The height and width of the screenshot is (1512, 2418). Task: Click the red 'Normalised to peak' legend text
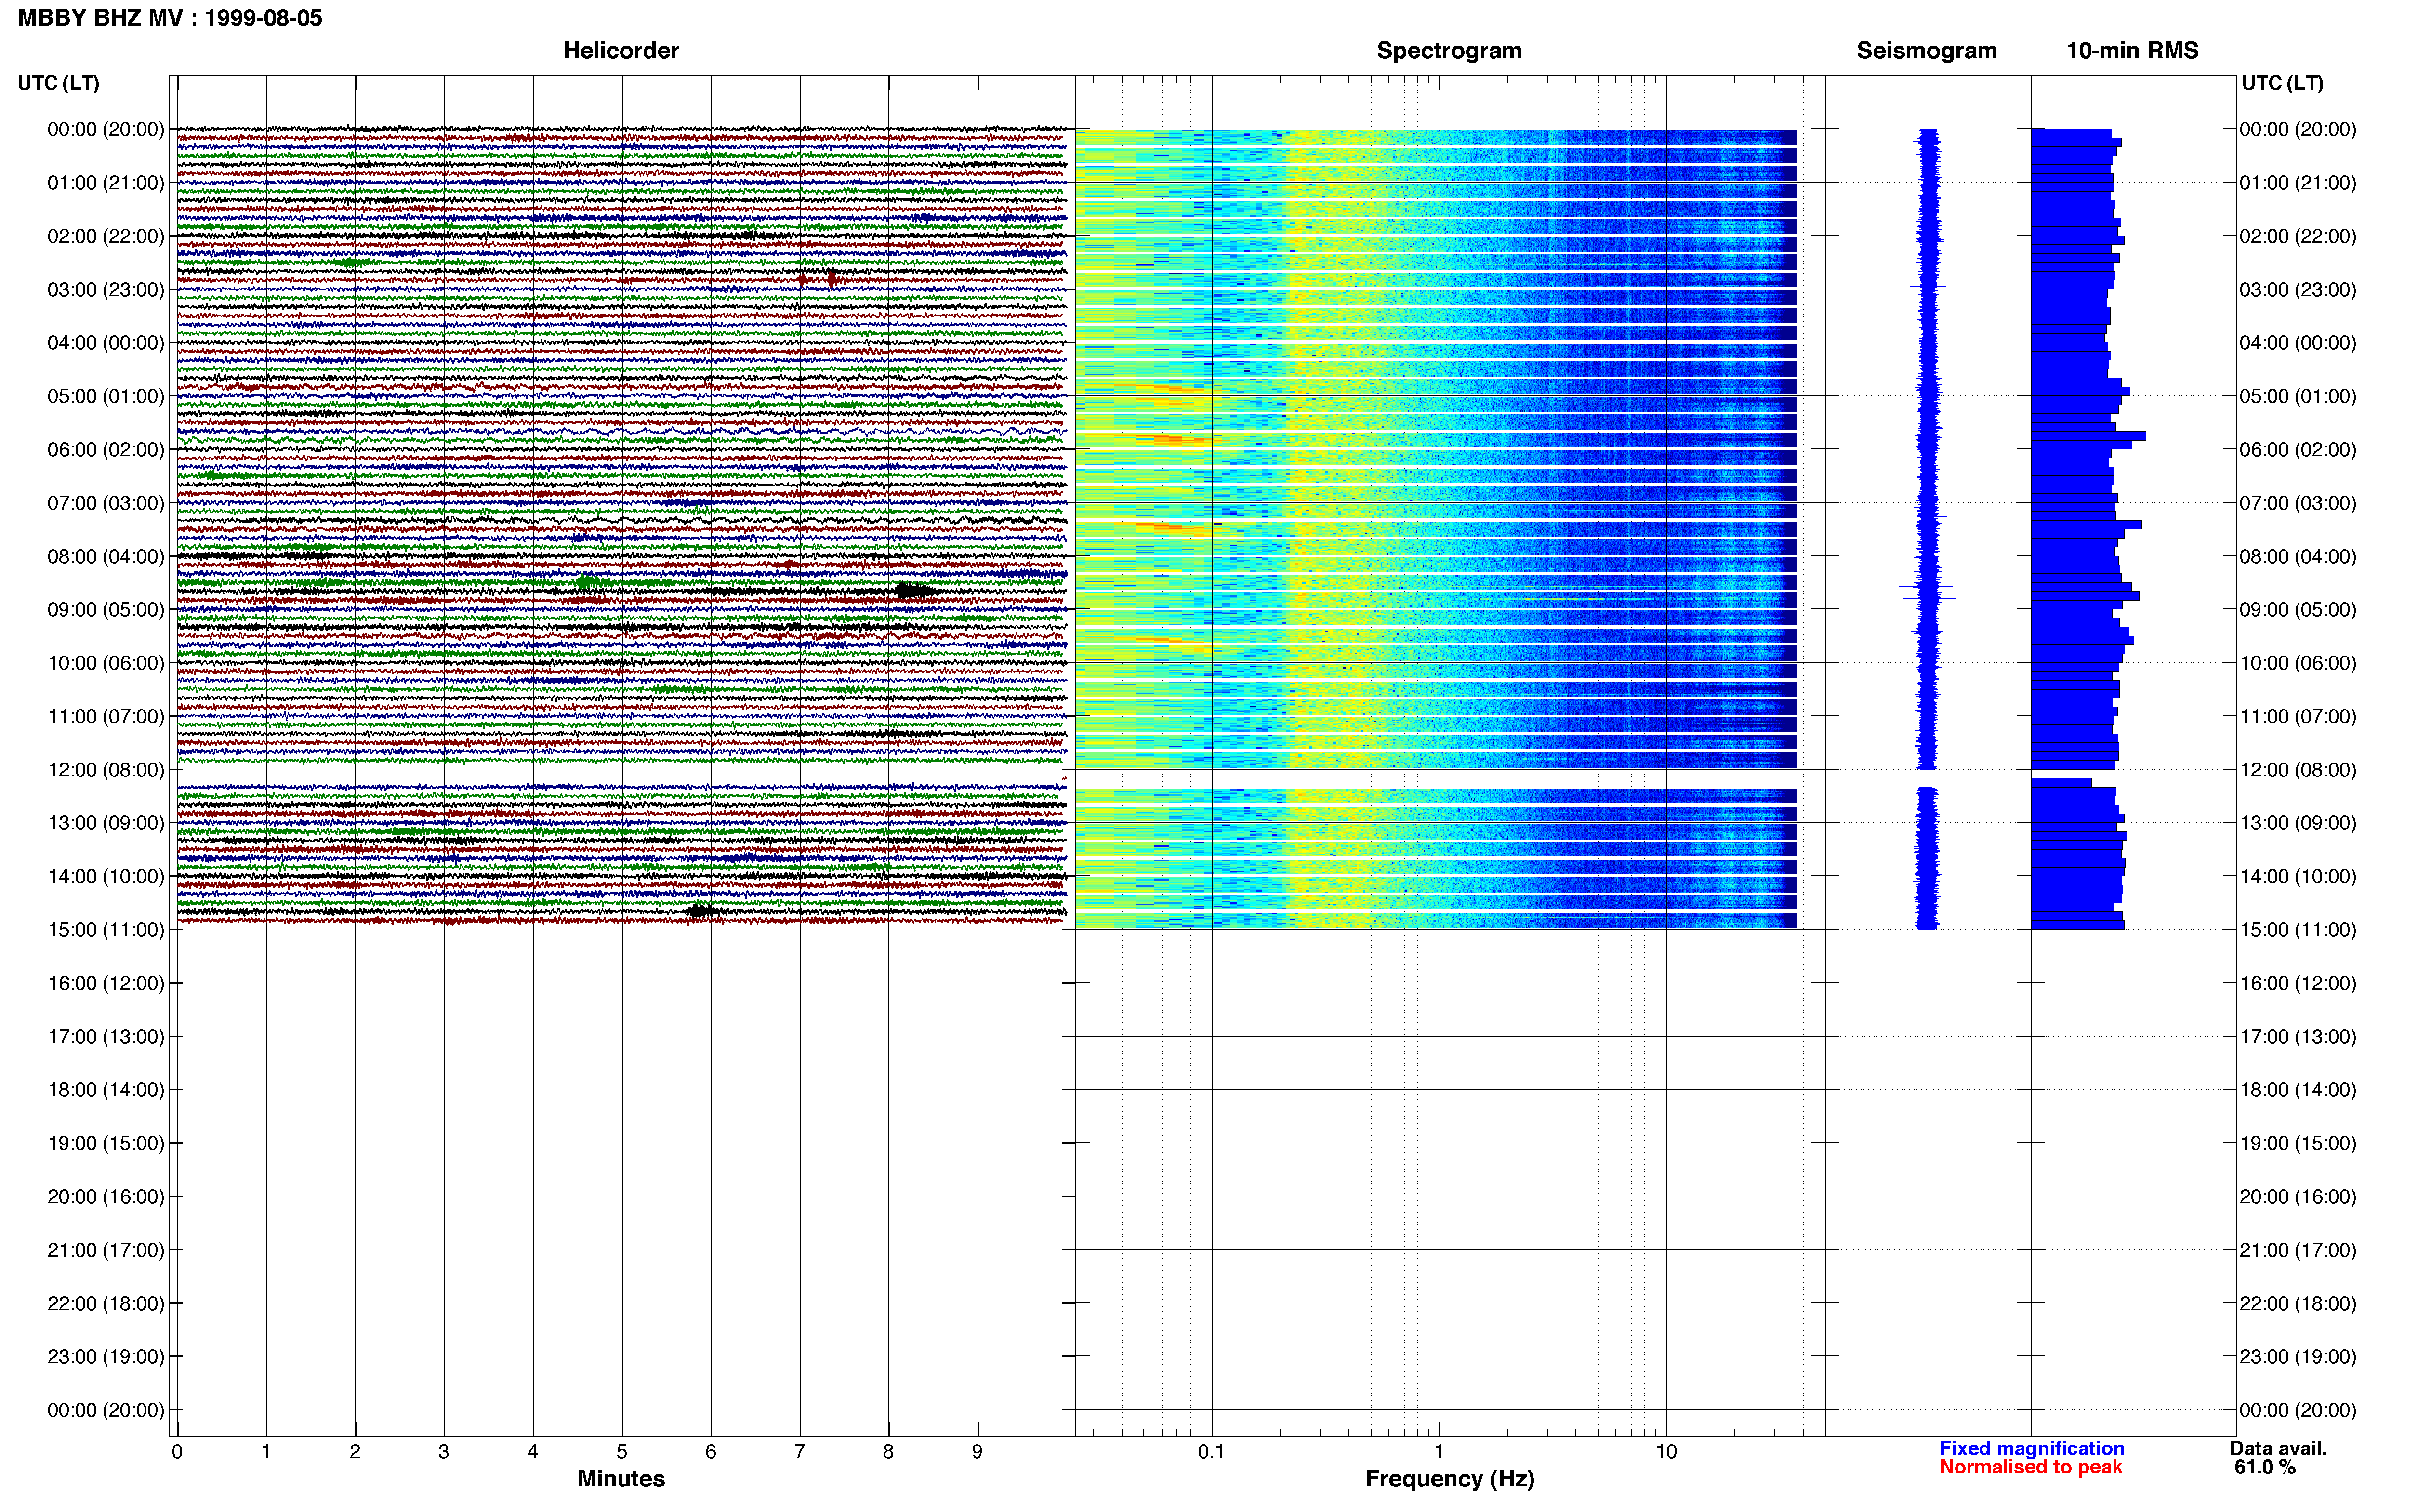point(2030,1467)
